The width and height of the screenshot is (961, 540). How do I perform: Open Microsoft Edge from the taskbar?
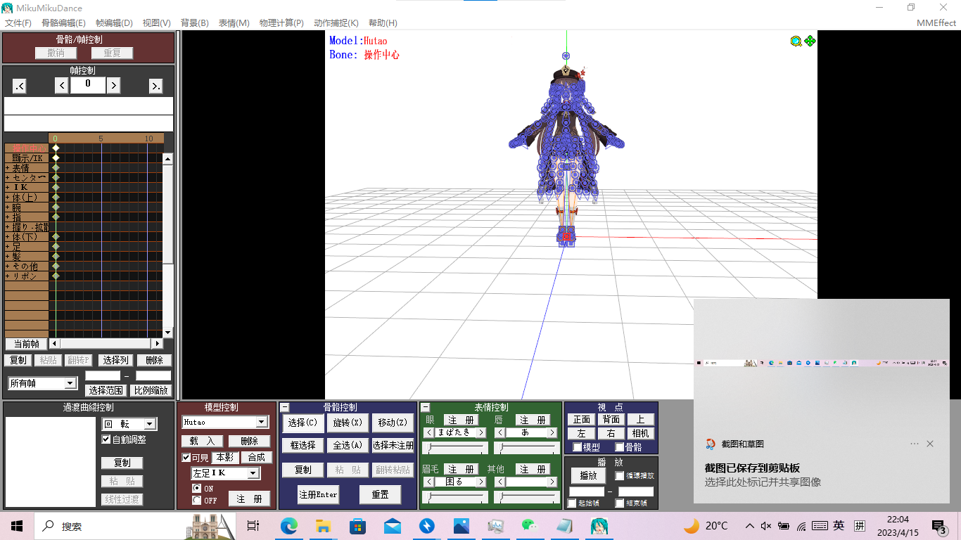pos(289,526)
